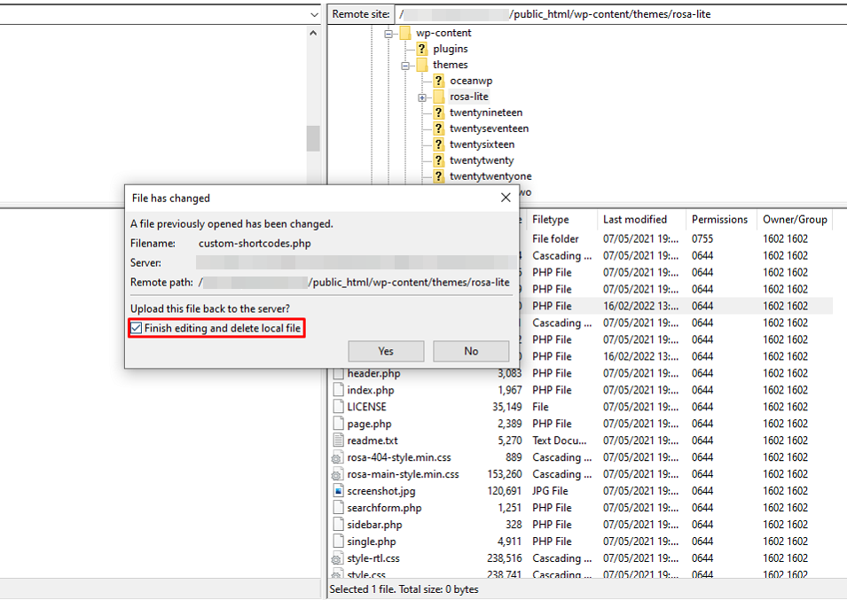Expand the rosa-lite tree node
Viewport: 847px width, 600px height.
point(422,97)
